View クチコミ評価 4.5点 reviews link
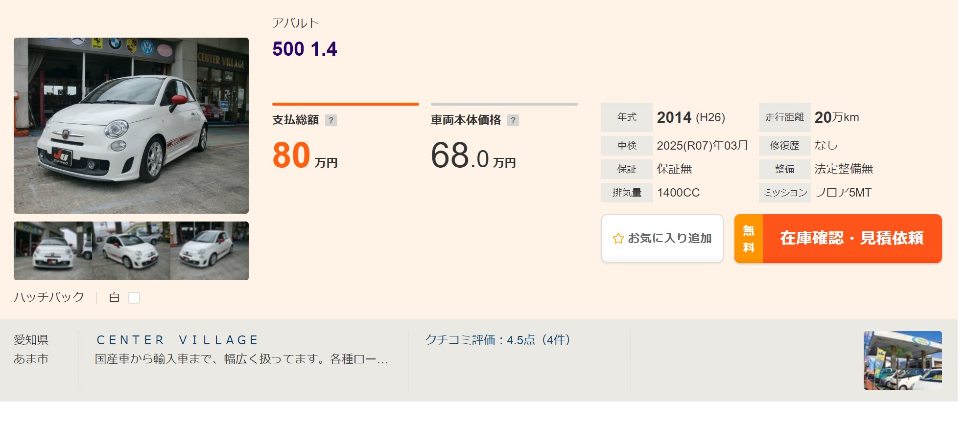Viewport: 967px width, 423px height. coord(497,340)
